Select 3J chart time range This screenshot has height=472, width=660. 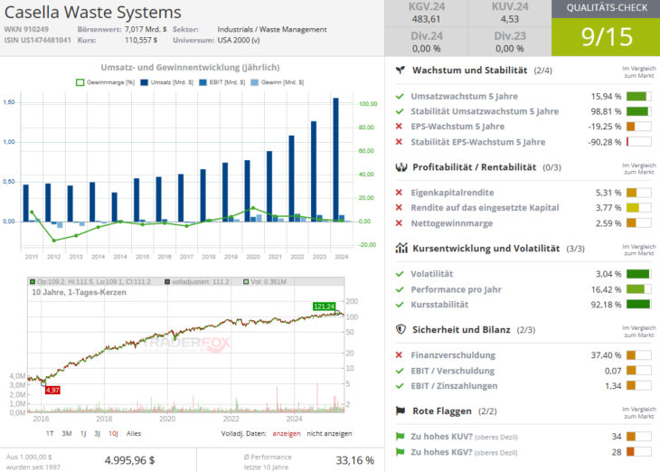point(98,433)
